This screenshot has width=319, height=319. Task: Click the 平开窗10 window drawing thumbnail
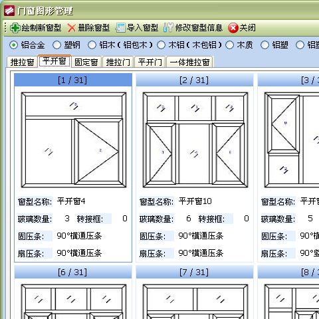click(x=195, y=140)
